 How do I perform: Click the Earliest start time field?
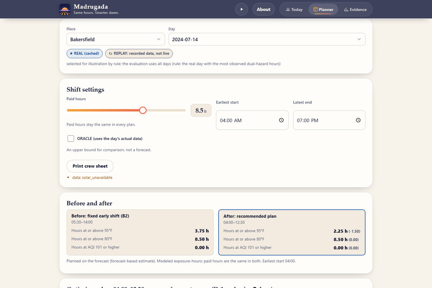coord(252,120)
